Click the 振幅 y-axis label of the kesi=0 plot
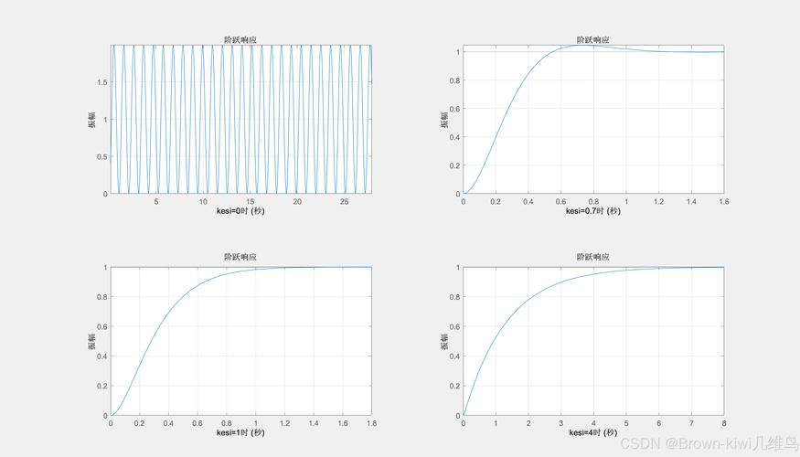This screenshot has width=800, height=457. click(91, 119)
